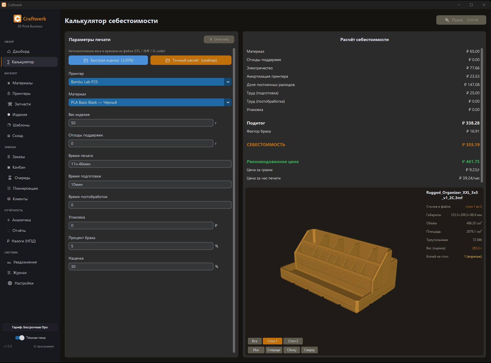
Task: Expand the Bambu Lab P2S printer dropdown
Action: (228, 82)
